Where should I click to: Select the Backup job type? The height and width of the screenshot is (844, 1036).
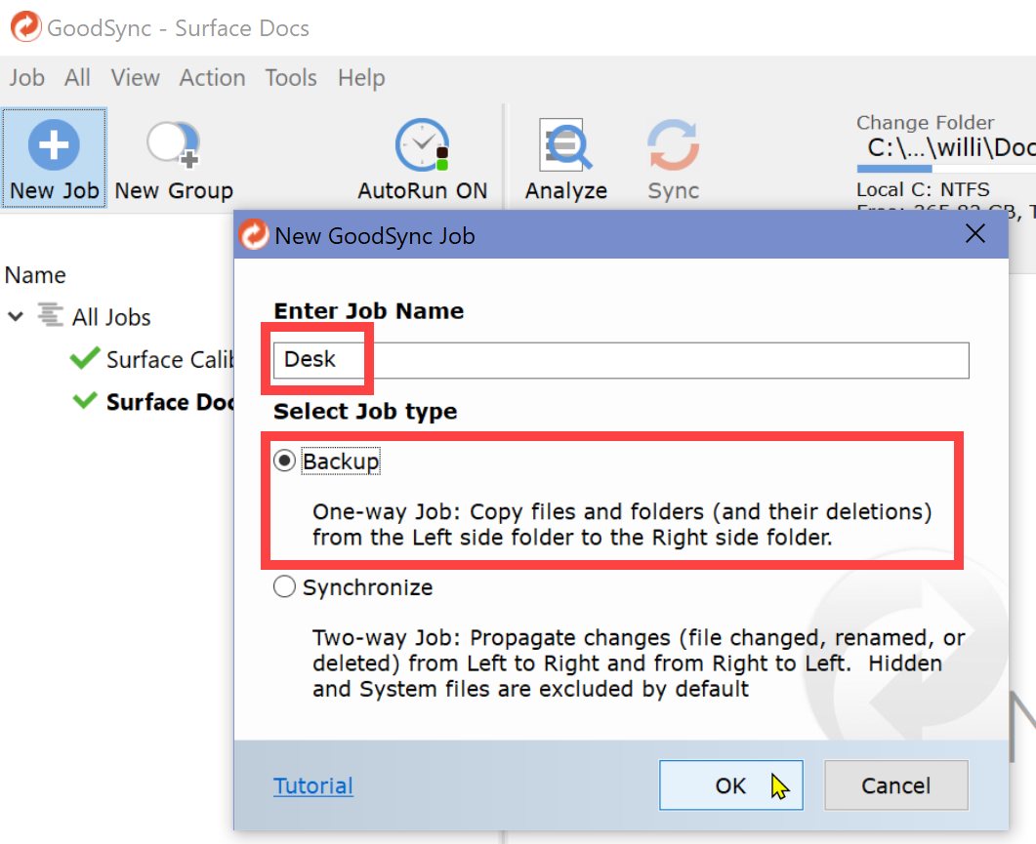coord(284,461)
